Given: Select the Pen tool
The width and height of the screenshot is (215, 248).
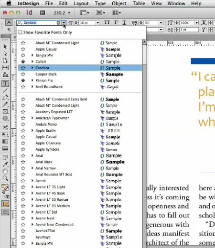Looking at the screenshot, I should pyautogui.click(x=5, y=97).
